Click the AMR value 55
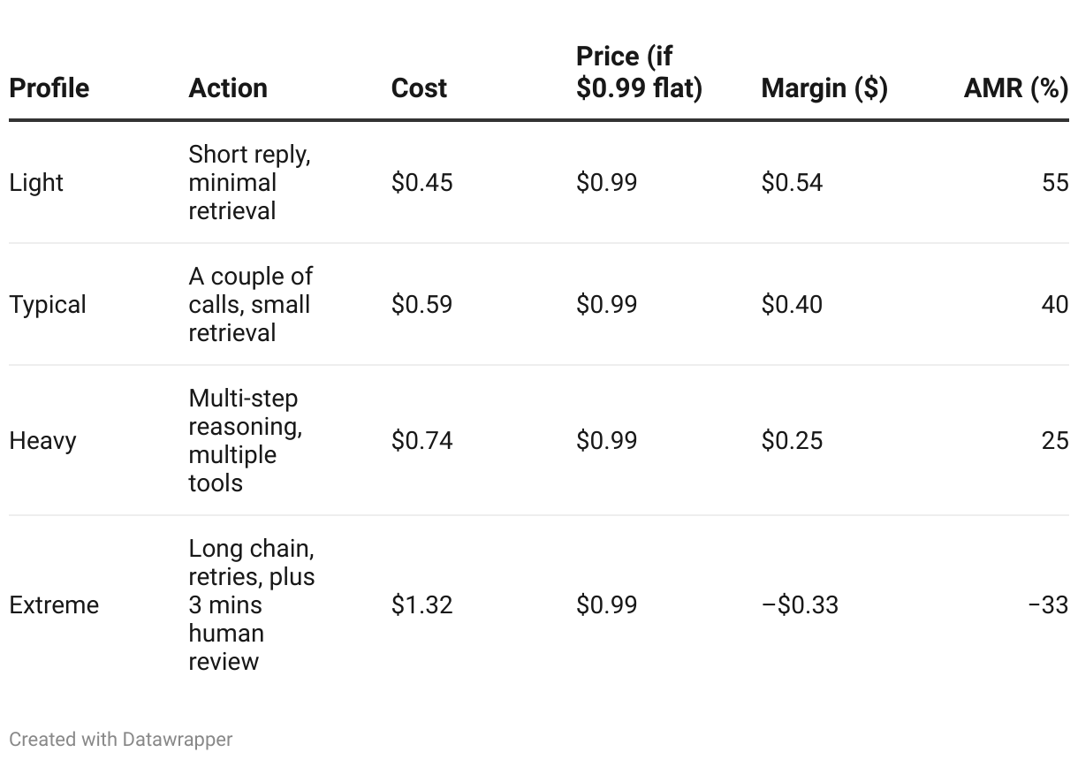1078x760 pixels. 1055,183
